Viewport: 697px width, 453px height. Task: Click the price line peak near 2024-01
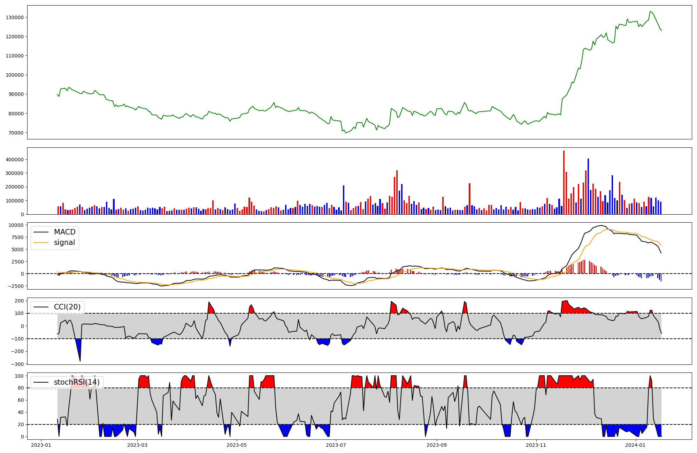pyautogui.click(x=650, y=11)
